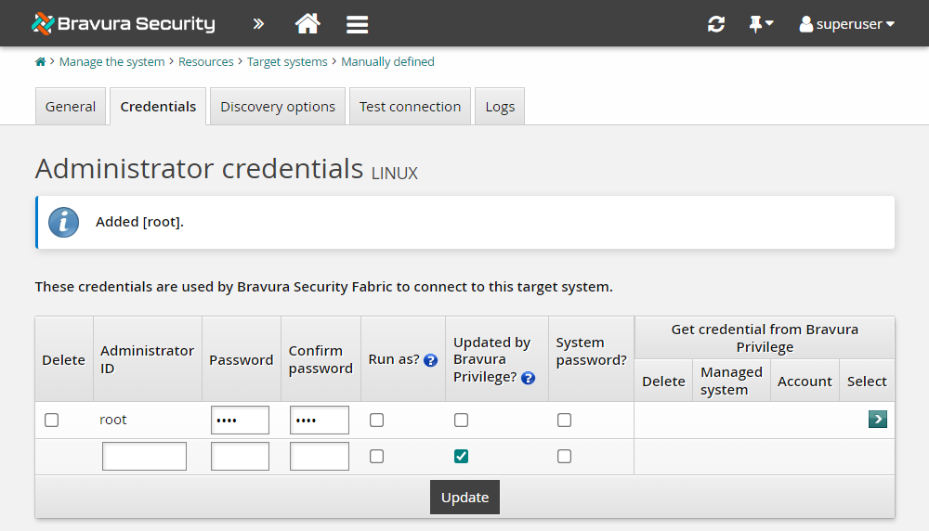
Task: Expand the double-chevron navigation arrow
Action: click(x=258, y=24)
